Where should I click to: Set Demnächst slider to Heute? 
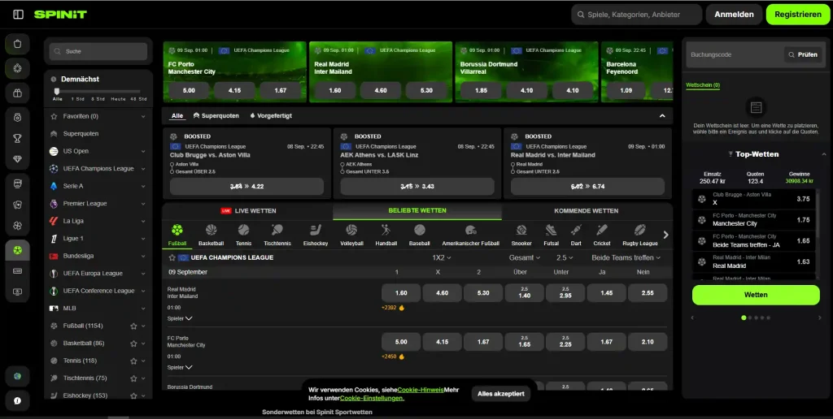[x=119, y=98]
